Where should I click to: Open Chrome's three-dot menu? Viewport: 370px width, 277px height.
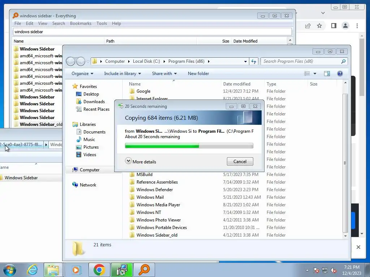(x=357, y=26)
